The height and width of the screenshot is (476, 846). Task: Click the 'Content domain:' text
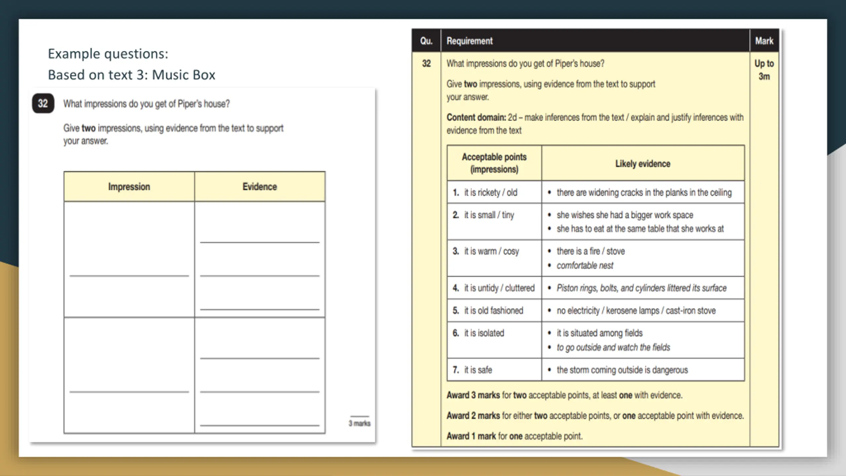[476, 117]
